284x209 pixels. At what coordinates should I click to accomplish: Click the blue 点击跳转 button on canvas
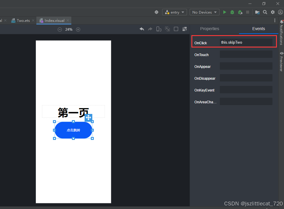73,130
